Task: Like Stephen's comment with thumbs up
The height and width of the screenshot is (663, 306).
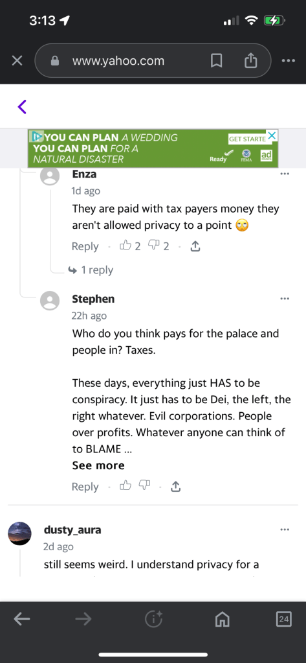Action: point(126,486)
